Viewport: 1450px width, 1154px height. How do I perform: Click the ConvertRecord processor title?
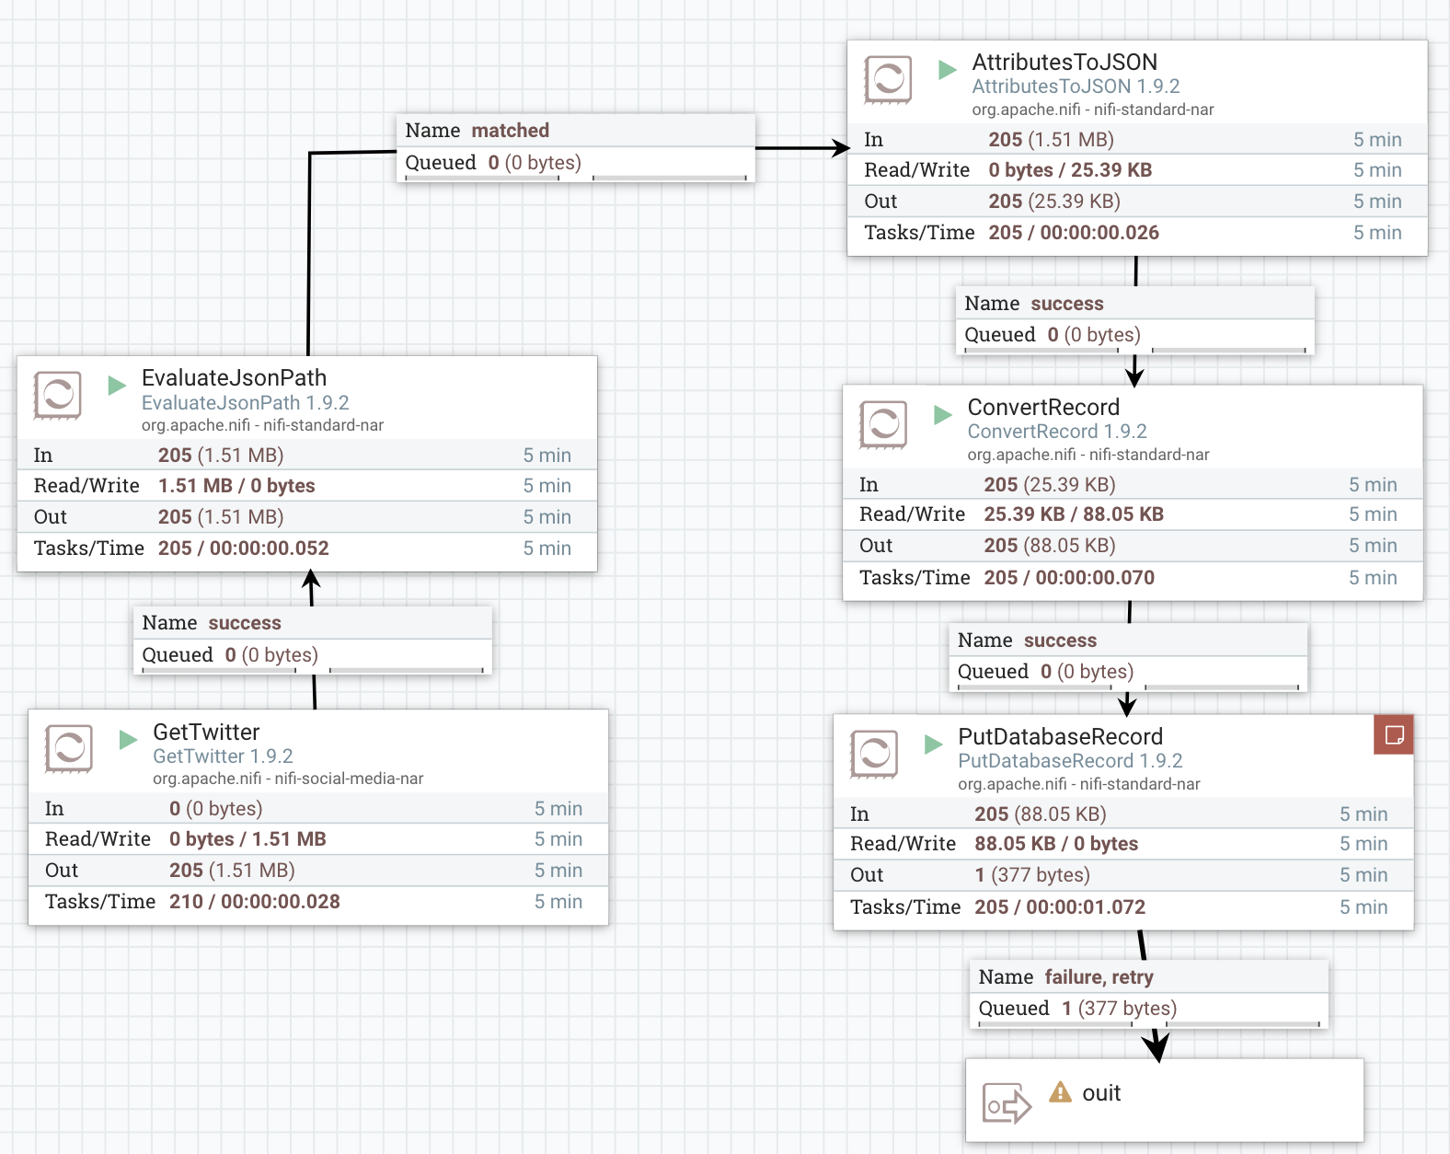pyautogui.click(x=1043, y=407)
